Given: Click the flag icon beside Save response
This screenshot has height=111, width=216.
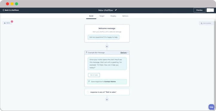Looking at the screenshot, I should (89, 81).
